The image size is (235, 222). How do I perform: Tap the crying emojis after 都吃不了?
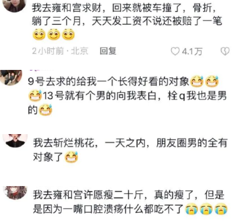point(206,209)
